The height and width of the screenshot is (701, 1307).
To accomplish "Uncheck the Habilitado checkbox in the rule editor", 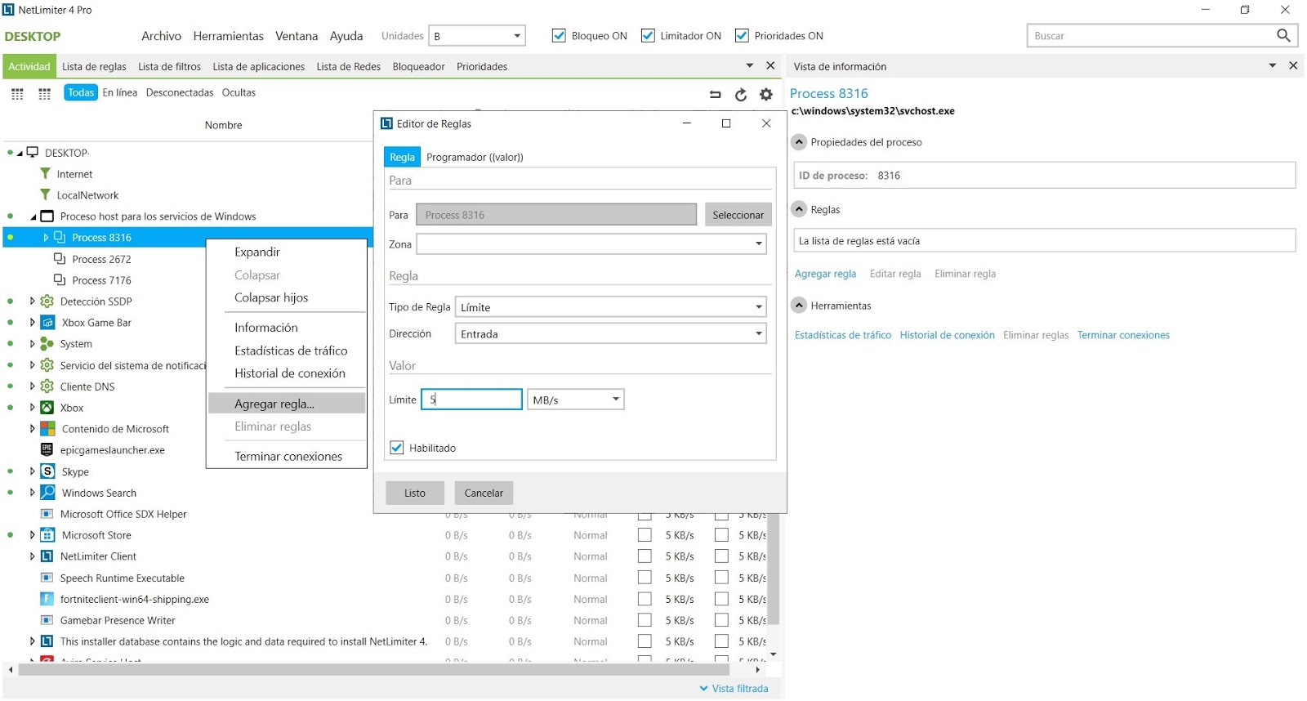I will pos(397,448).
